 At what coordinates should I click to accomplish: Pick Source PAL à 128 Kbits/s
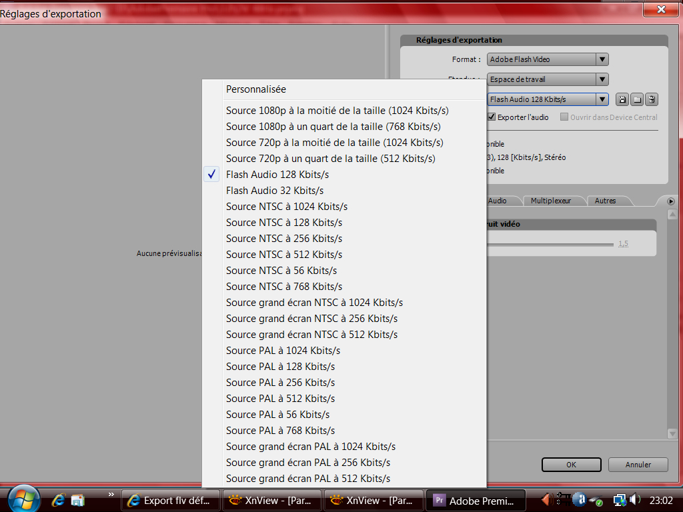coord(344,367)
